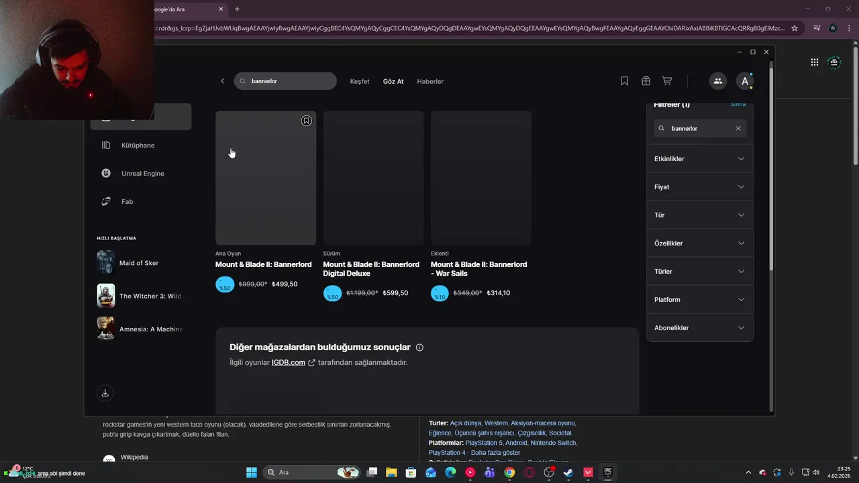Show hidden system tray icons
Screen dimensions: 859x483
coord(748,472)
